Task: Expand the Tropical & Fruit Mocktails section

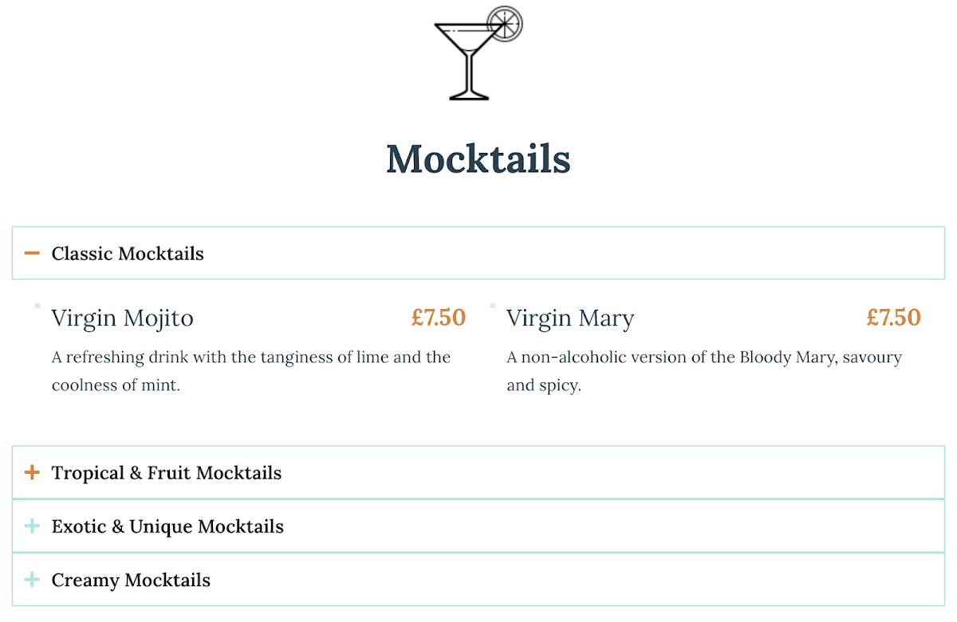Action: pyautogui.click(x=167, y=473)
